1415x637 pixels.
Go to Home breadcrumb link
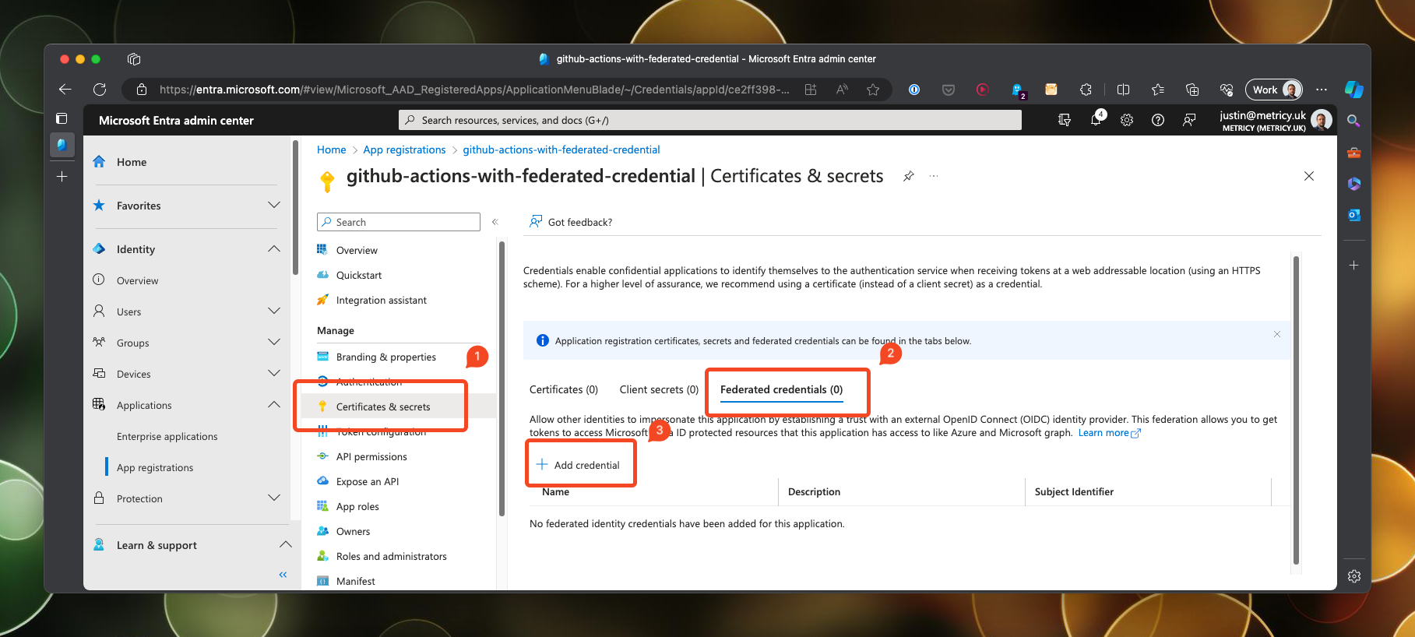tap(331, 150)
